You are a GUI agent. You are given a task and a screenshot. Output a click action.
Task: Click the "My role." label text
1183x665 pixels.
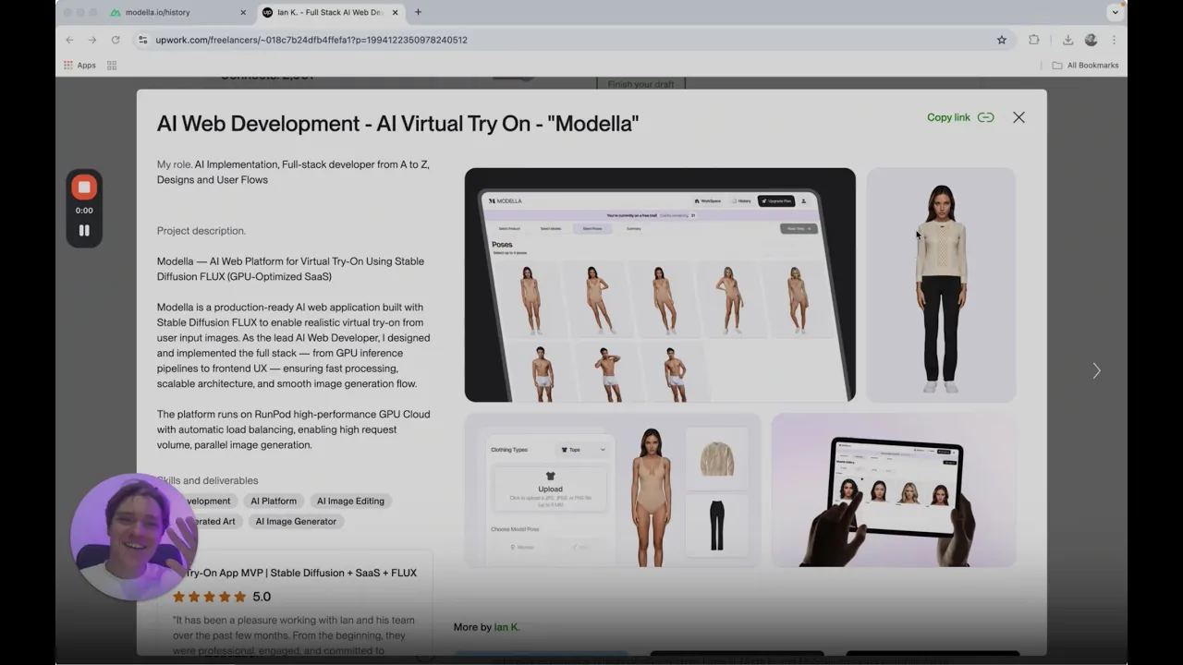click(175, 164)
